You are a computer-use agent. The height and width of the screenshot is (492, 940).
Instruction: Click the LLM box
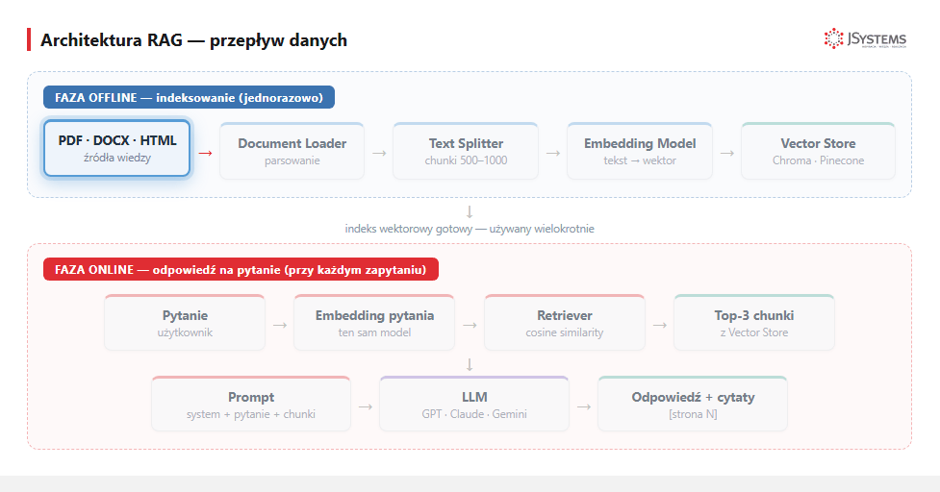click(474, 404)
